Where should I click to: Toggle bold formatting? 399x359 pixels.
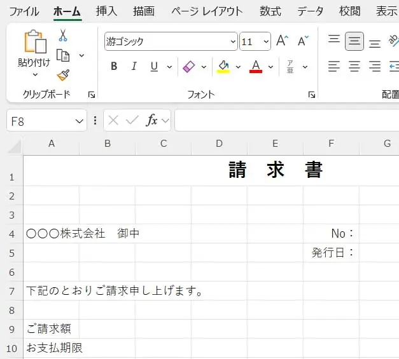click(114, 67)
